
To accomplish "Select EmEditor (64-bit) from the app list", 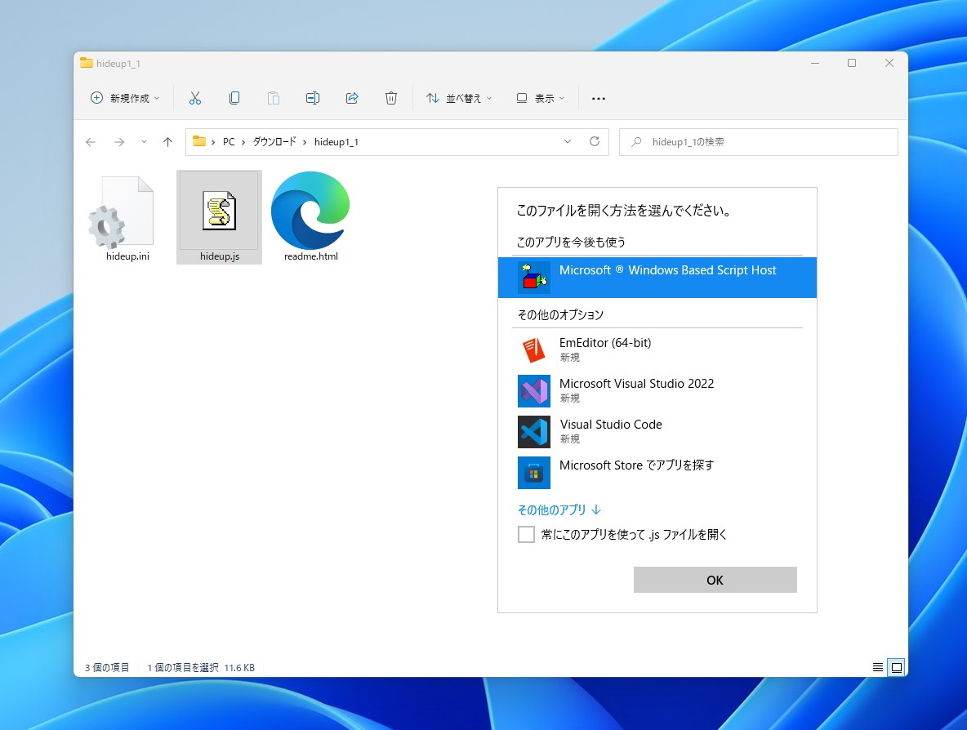I will pos(604,349).
